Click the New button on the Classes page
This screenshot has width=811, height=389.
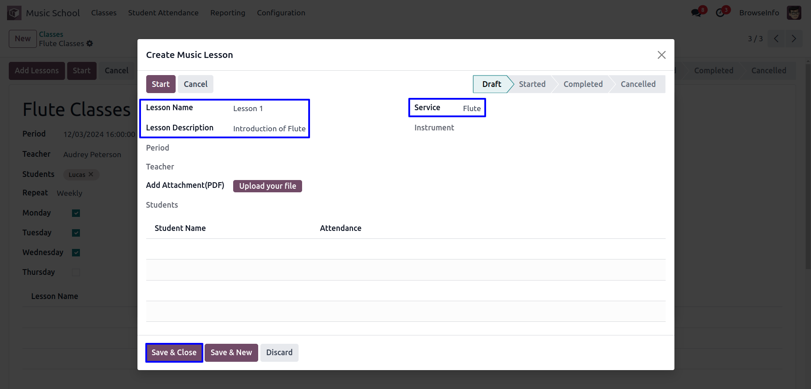click(23, 39)
